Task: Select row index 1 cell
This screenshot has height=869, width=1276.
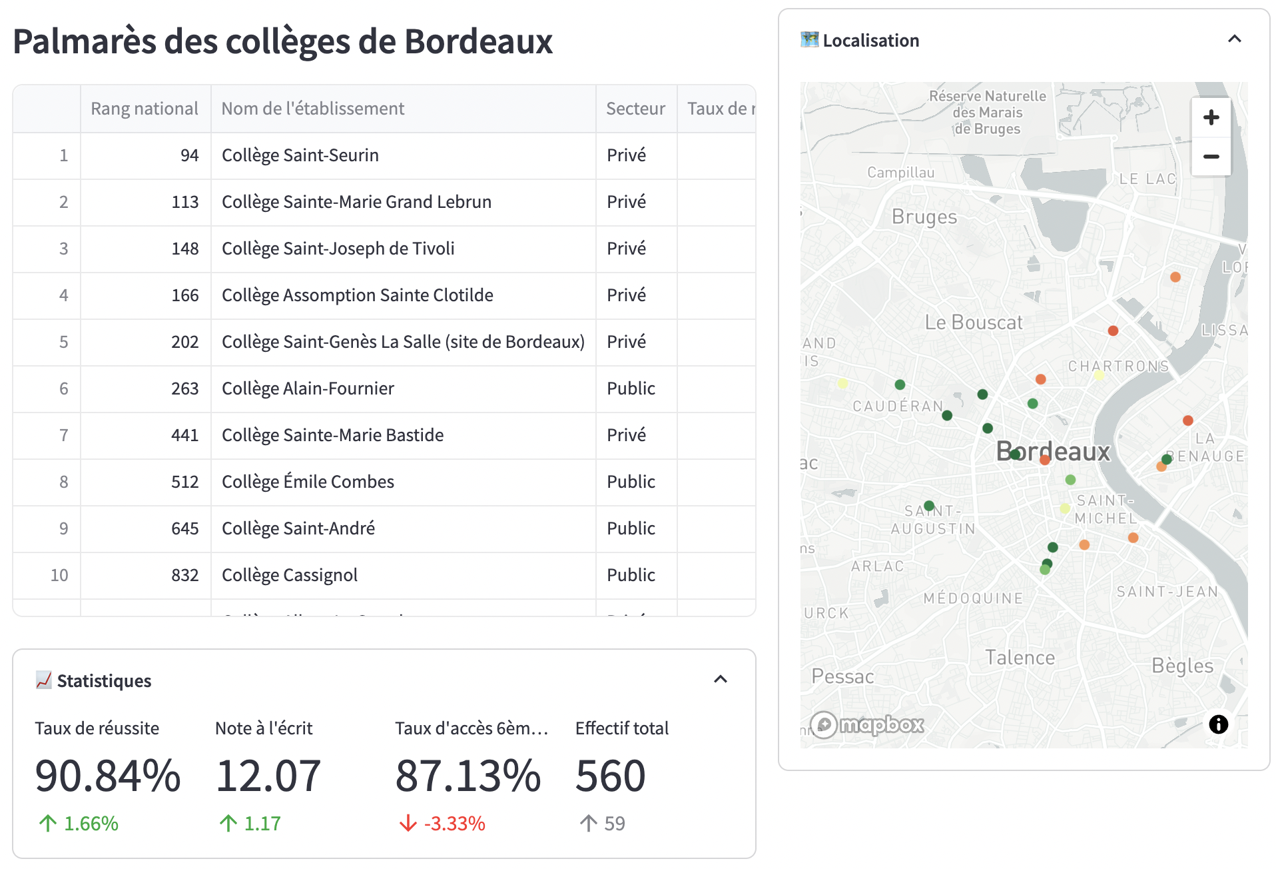Action: 47,155
